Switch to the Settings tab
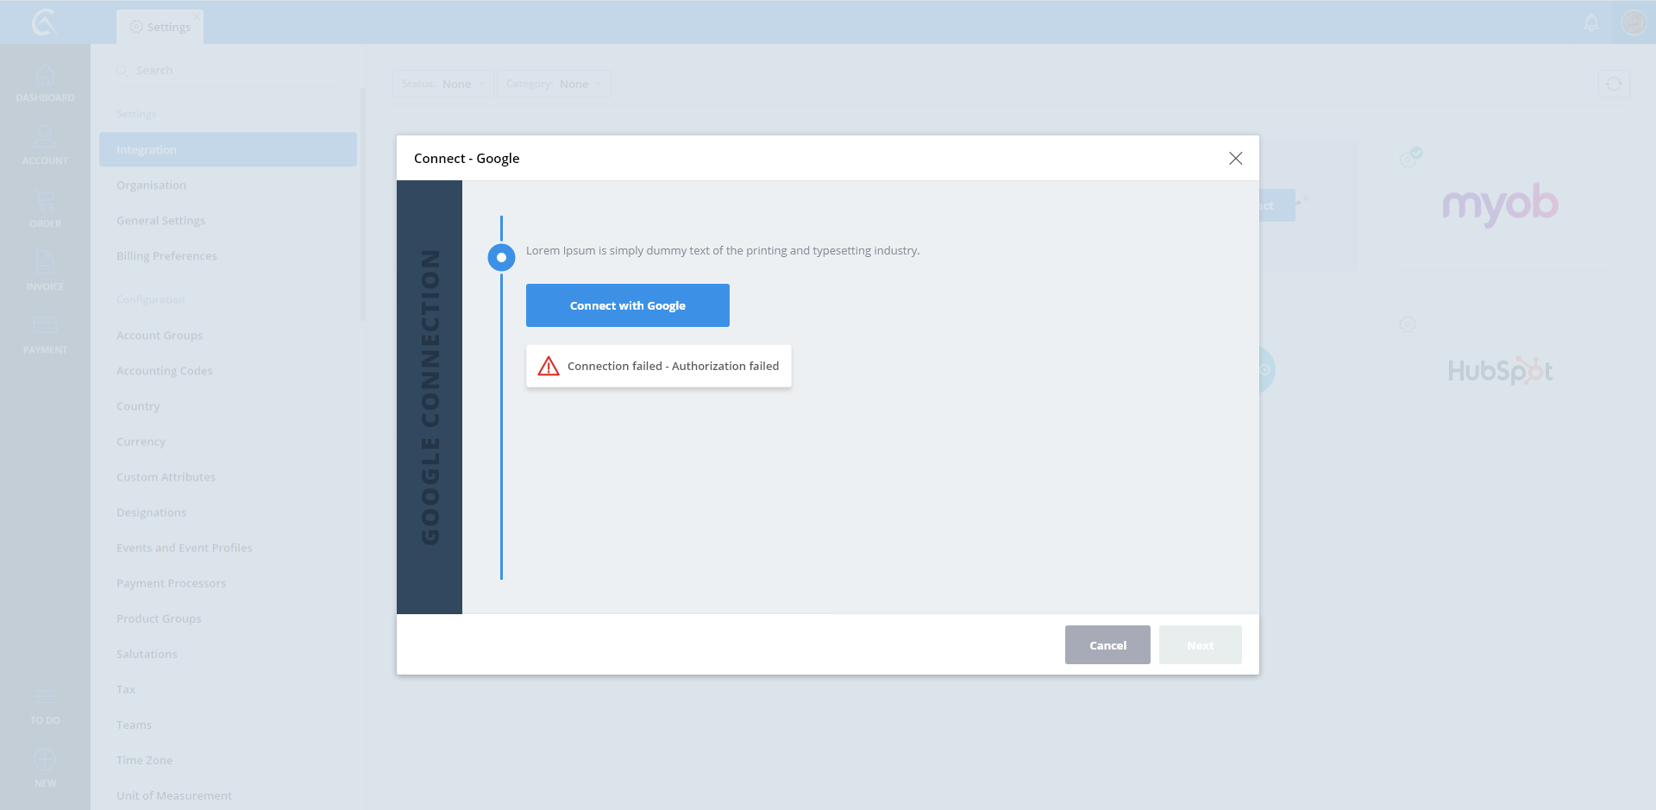Image resolution: width=1656 pixels, height=810 pixels. tap(160, 27)
